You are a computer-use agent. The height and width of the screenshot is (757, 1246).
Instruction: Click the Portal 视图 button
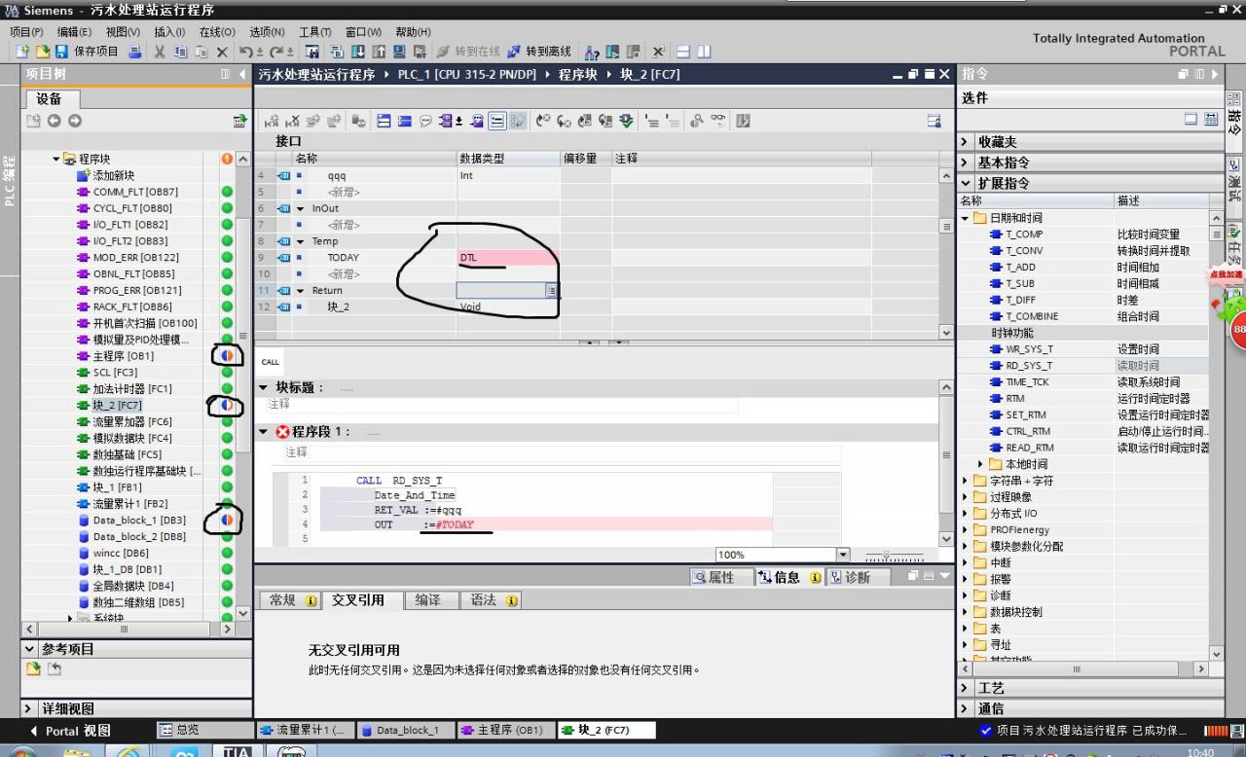(x=70, y=731)
